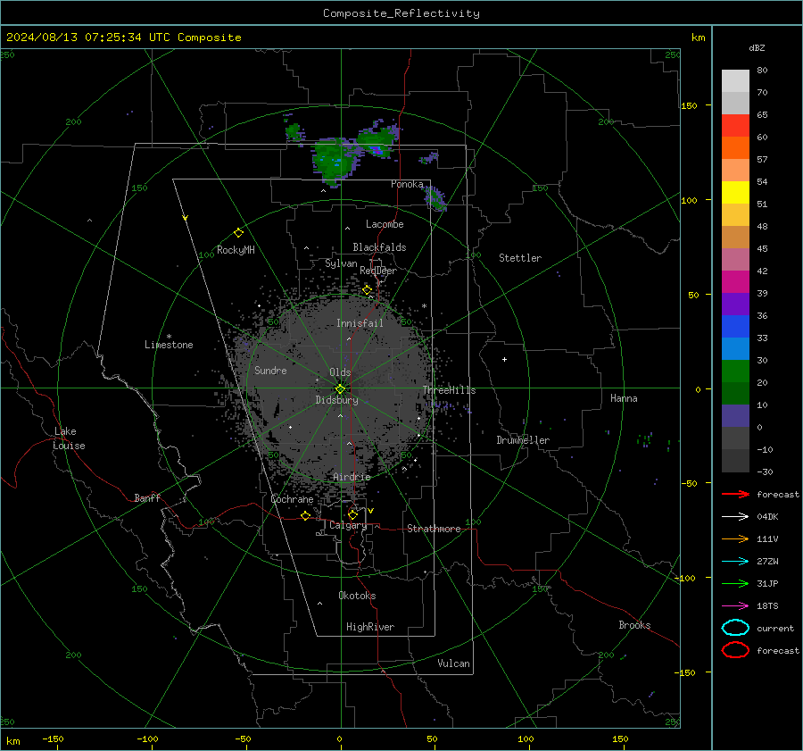The height and width of the screenshot is (751, 803).
Task: Click the Lacombe city label
Action: 385,224
